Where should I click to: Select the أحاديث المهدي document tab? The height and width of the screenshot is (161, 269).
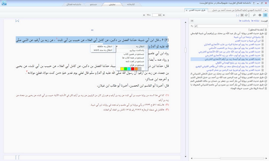point(237,10)
